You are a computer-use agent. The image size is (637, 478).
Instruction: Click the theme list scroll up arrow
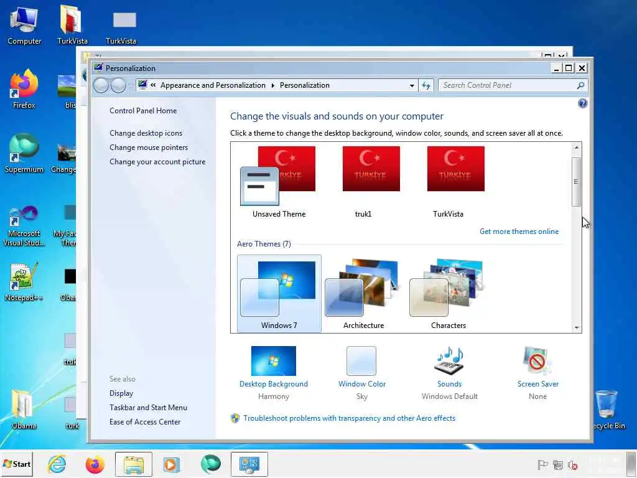click(x=577, y=148)
